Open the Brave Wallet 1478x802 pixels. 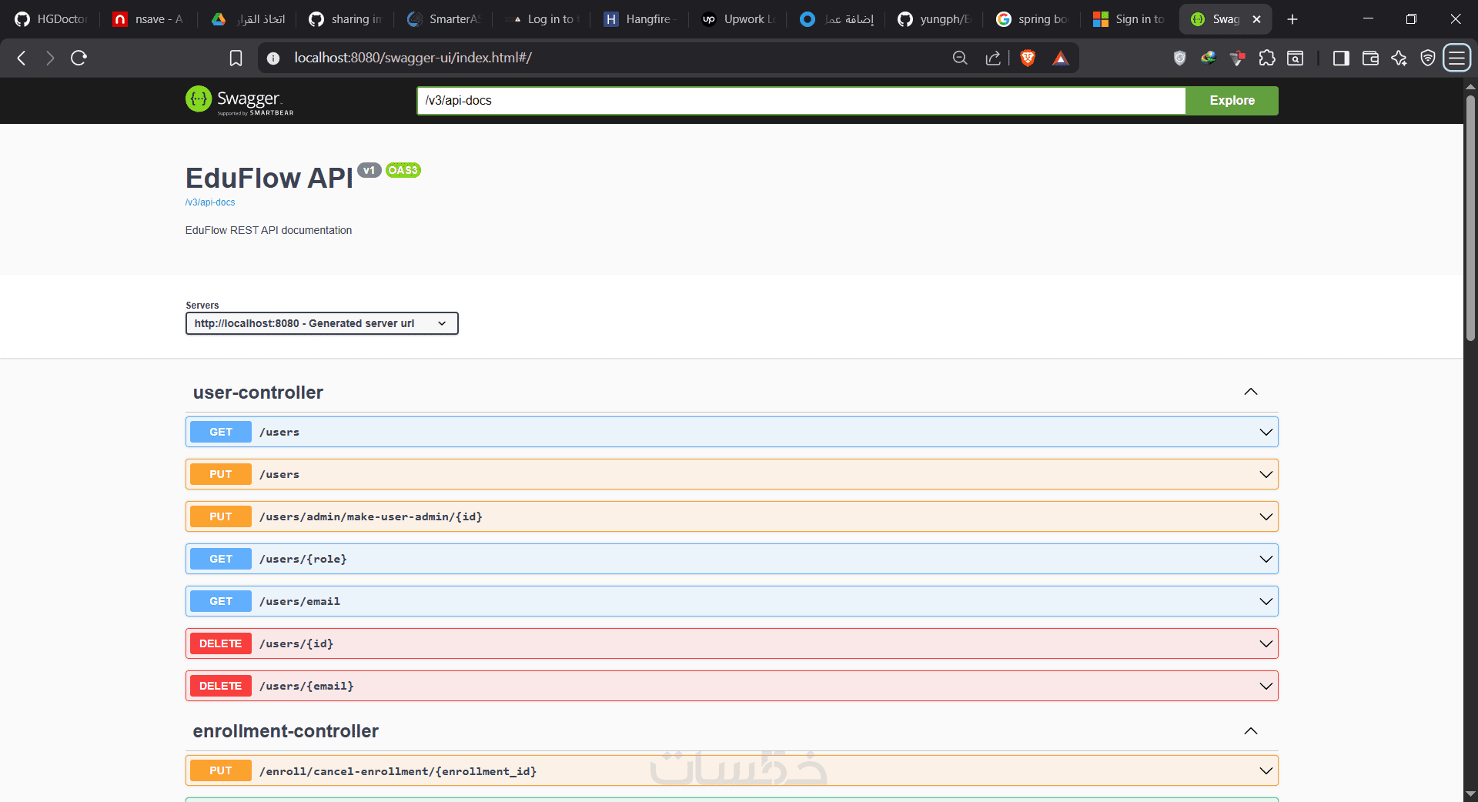coord(1370,58)
